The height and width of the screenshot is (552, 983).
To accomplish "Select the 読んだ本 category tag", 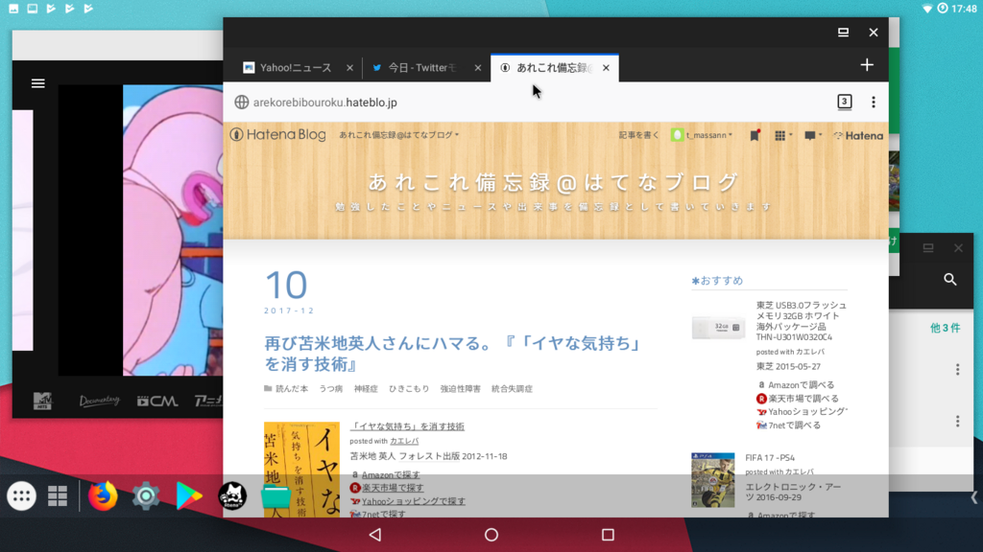I will tap(292, 389).
